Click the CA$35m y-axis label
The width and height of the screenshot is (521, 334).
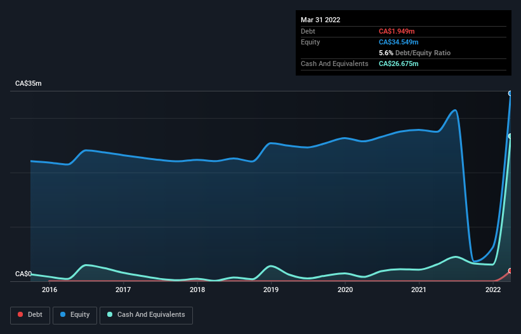coord(29,83)
